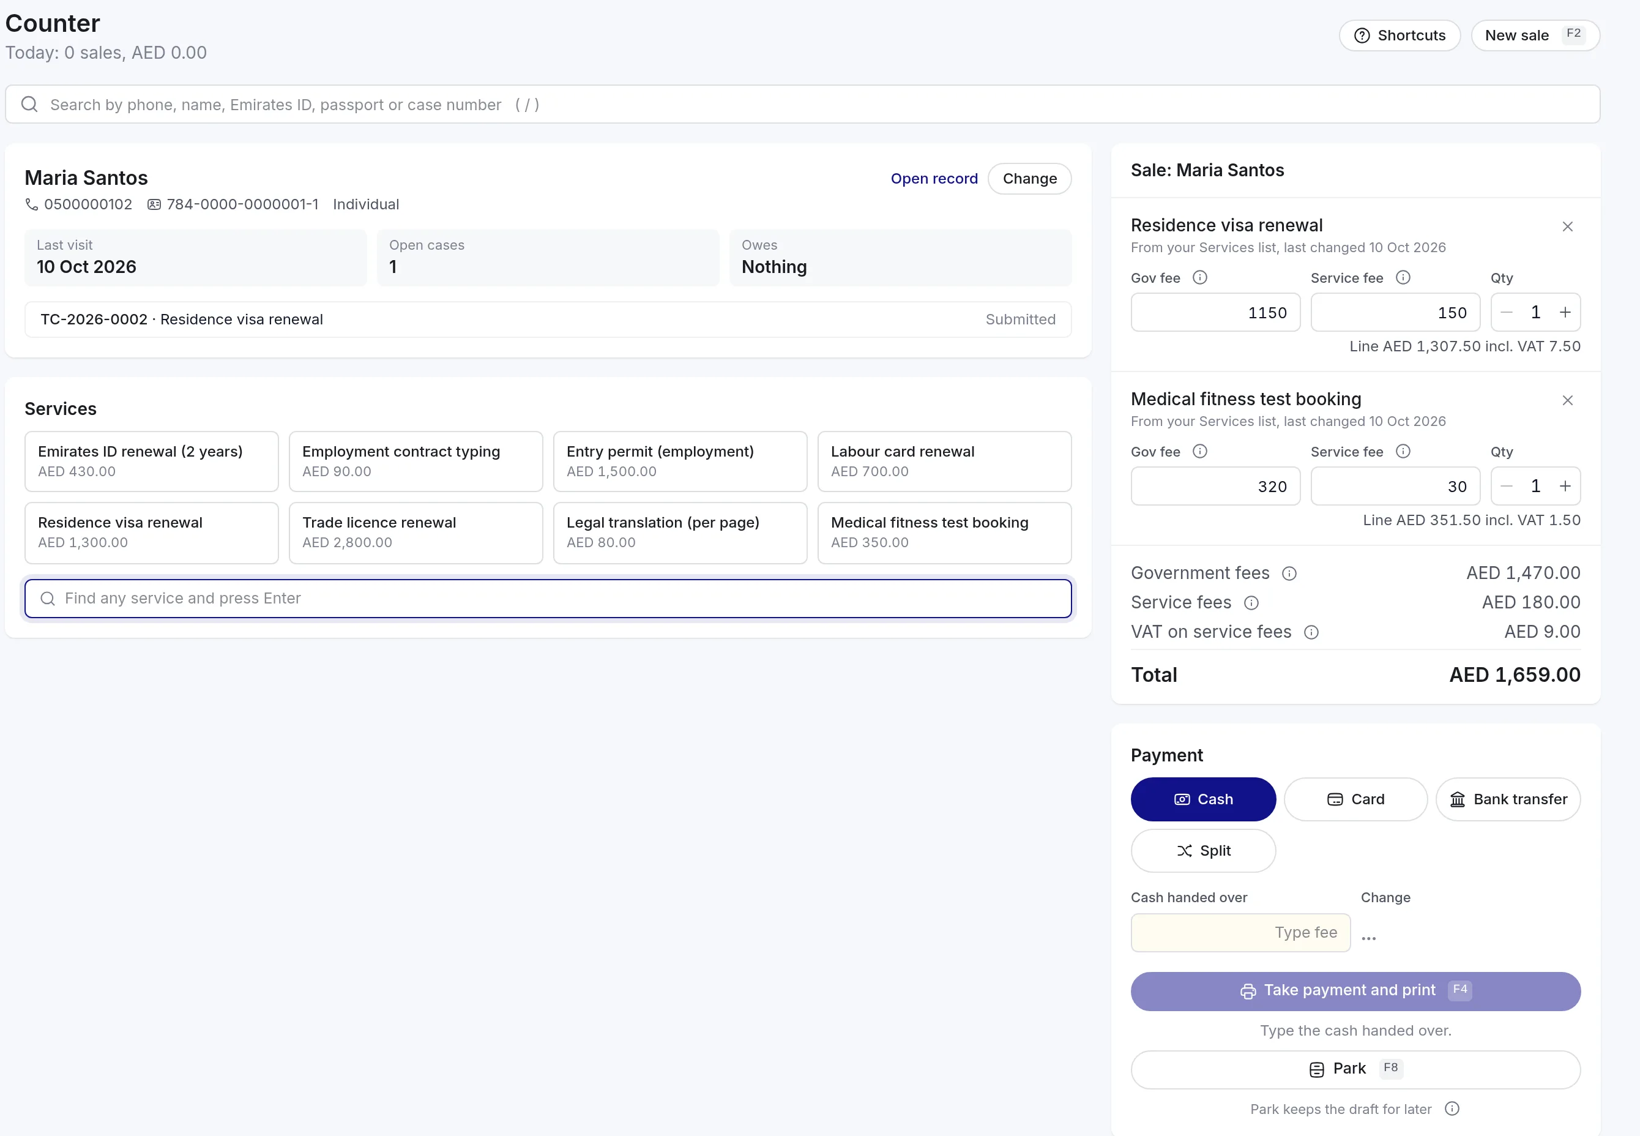The height and width of the screenshot is (1136, 1640).
Task: Add Residence visa renewal service card
Action: 151,532
